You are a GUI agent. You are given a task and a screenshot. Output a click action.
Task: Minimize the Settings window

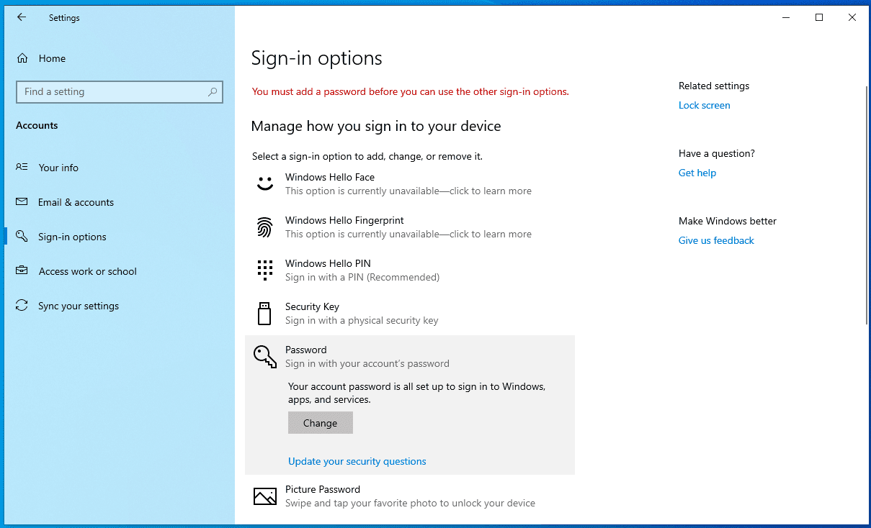[x=786, y=17]
